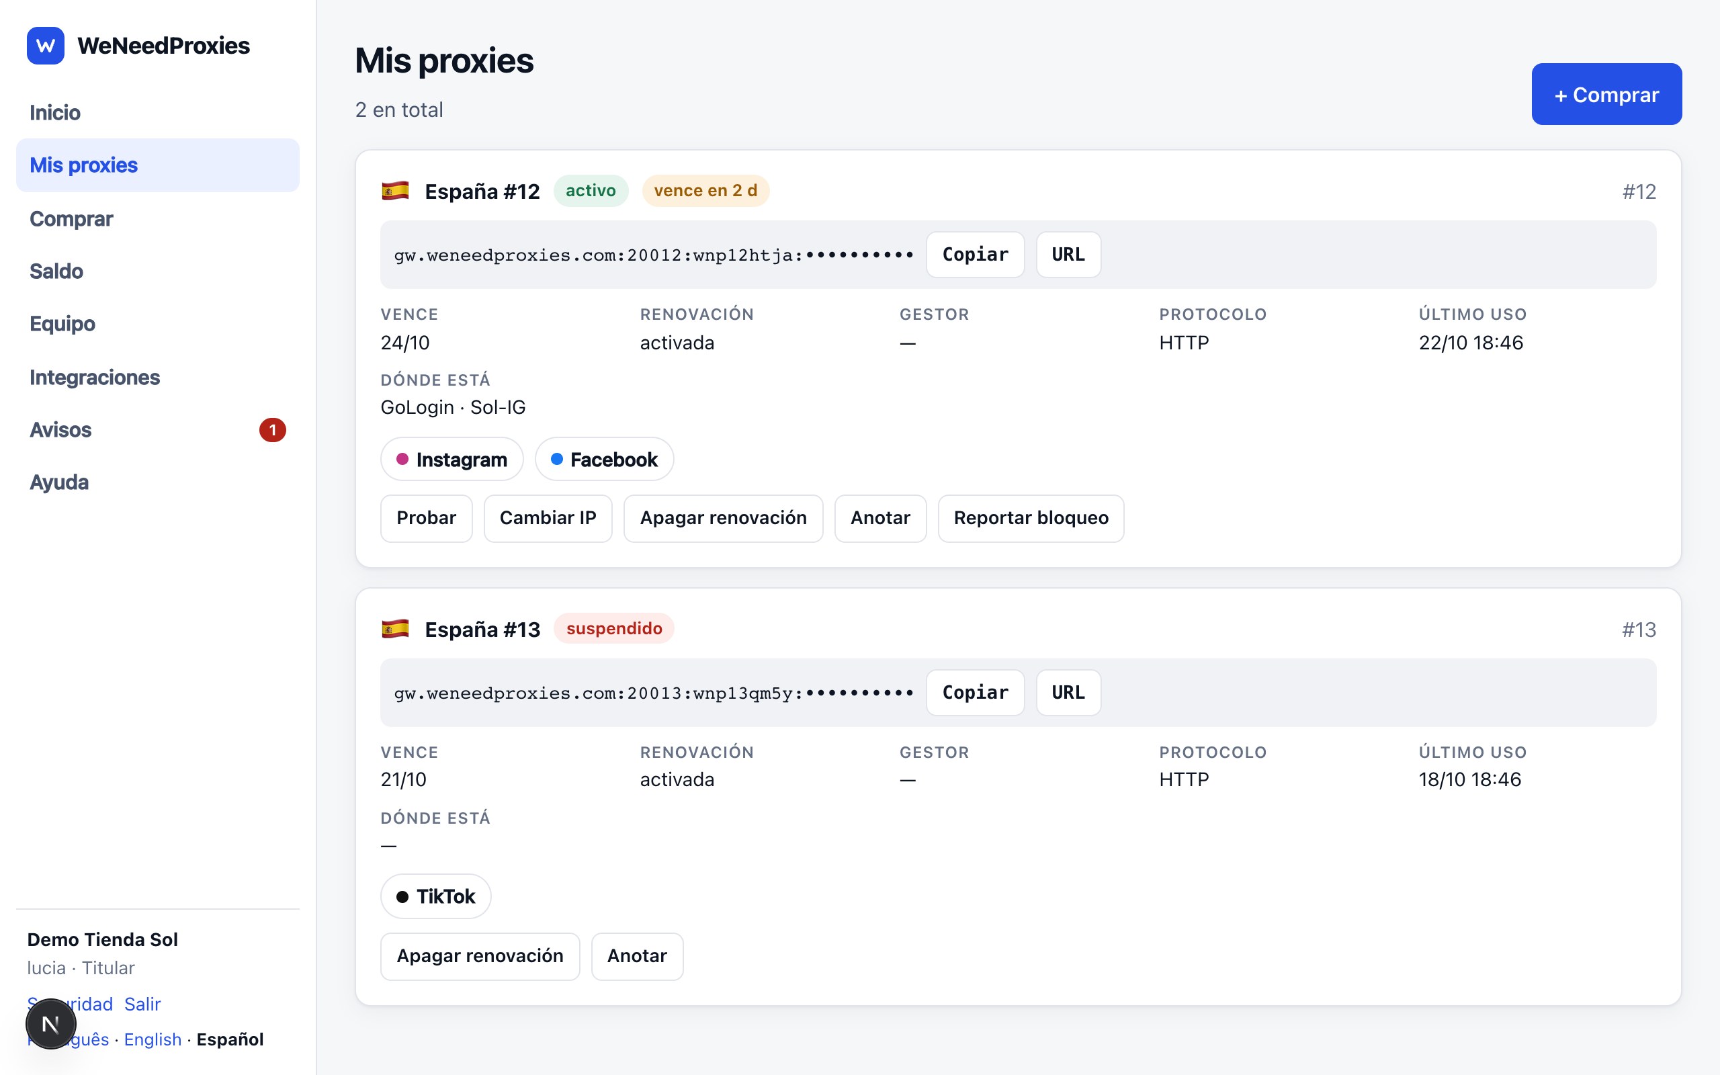Click the 'vence en 2 d' badge
Image resolution: width=1720 pixels, height=1075 pixels.
[705, 191]
